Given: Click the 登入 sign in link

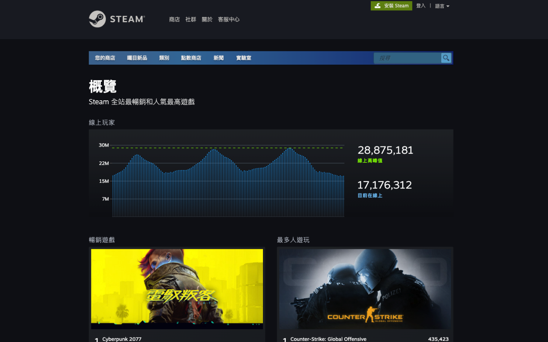Looking at the screenshot, I should tap(421, 6).
